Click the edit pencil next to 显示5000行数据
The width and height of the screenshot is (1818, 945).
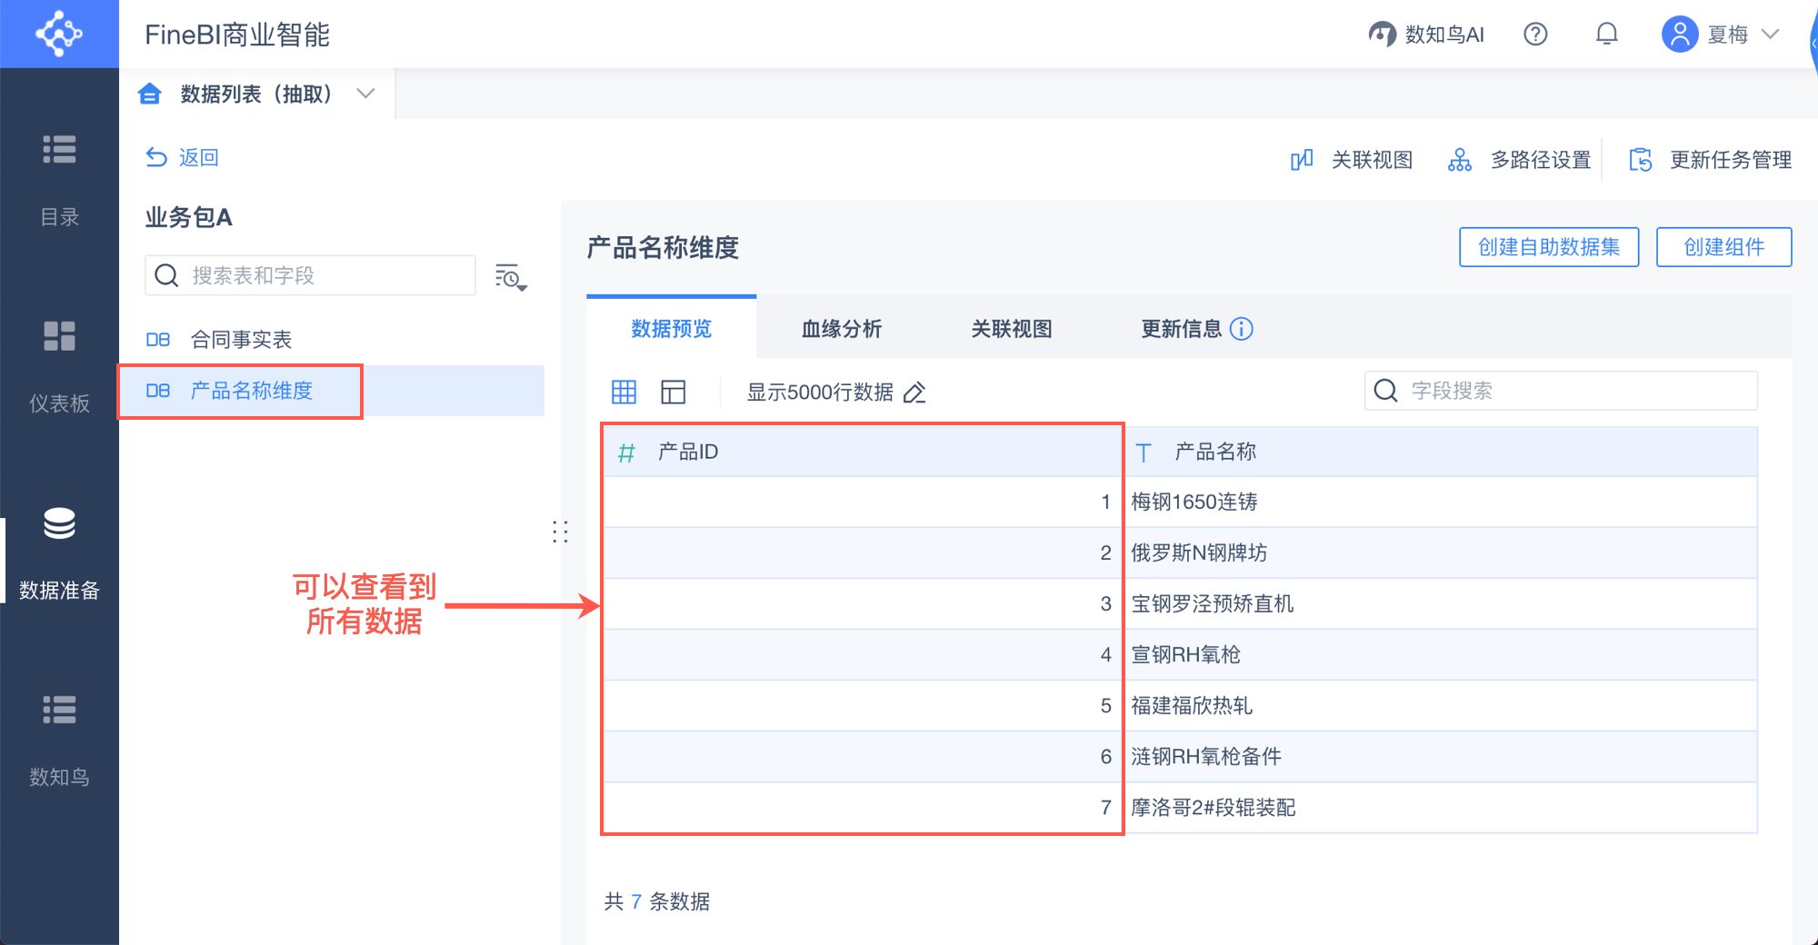(914, 393)
